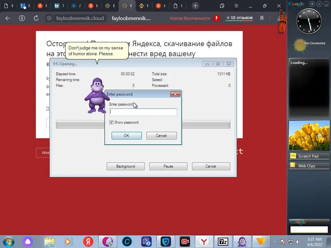Image resolution: width=331 pixels, height=248 pixels.
Task: Cancel the 7-Zip extraction progress window
Action: click(x=211, y=166)
